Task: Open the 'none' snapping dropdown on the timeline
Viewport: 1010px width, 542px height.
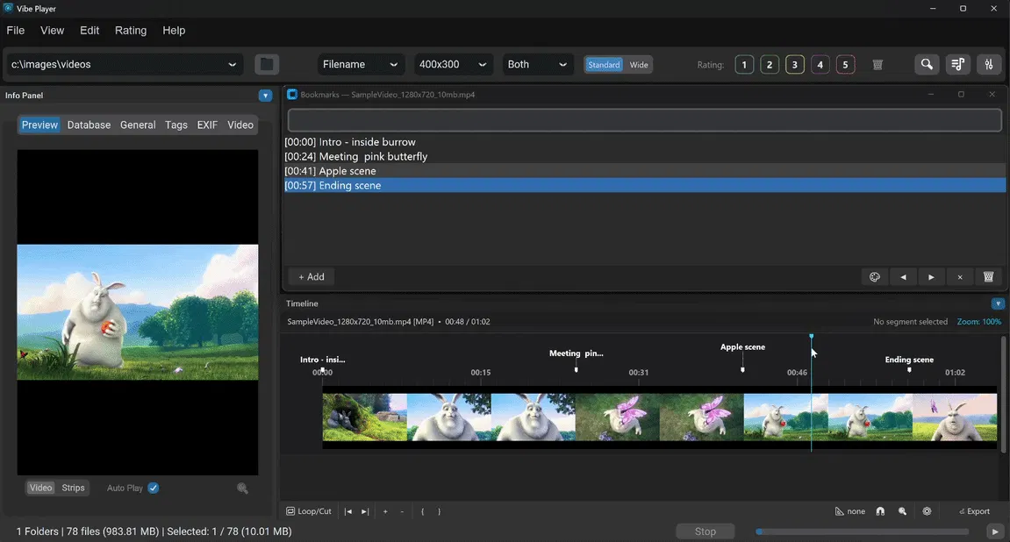Action: (x=850, y=511)
